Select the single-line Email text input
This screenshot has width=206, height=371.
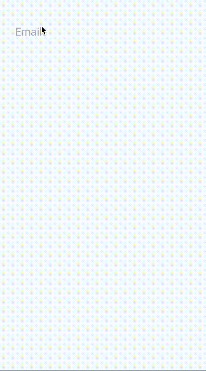(103, 32)
